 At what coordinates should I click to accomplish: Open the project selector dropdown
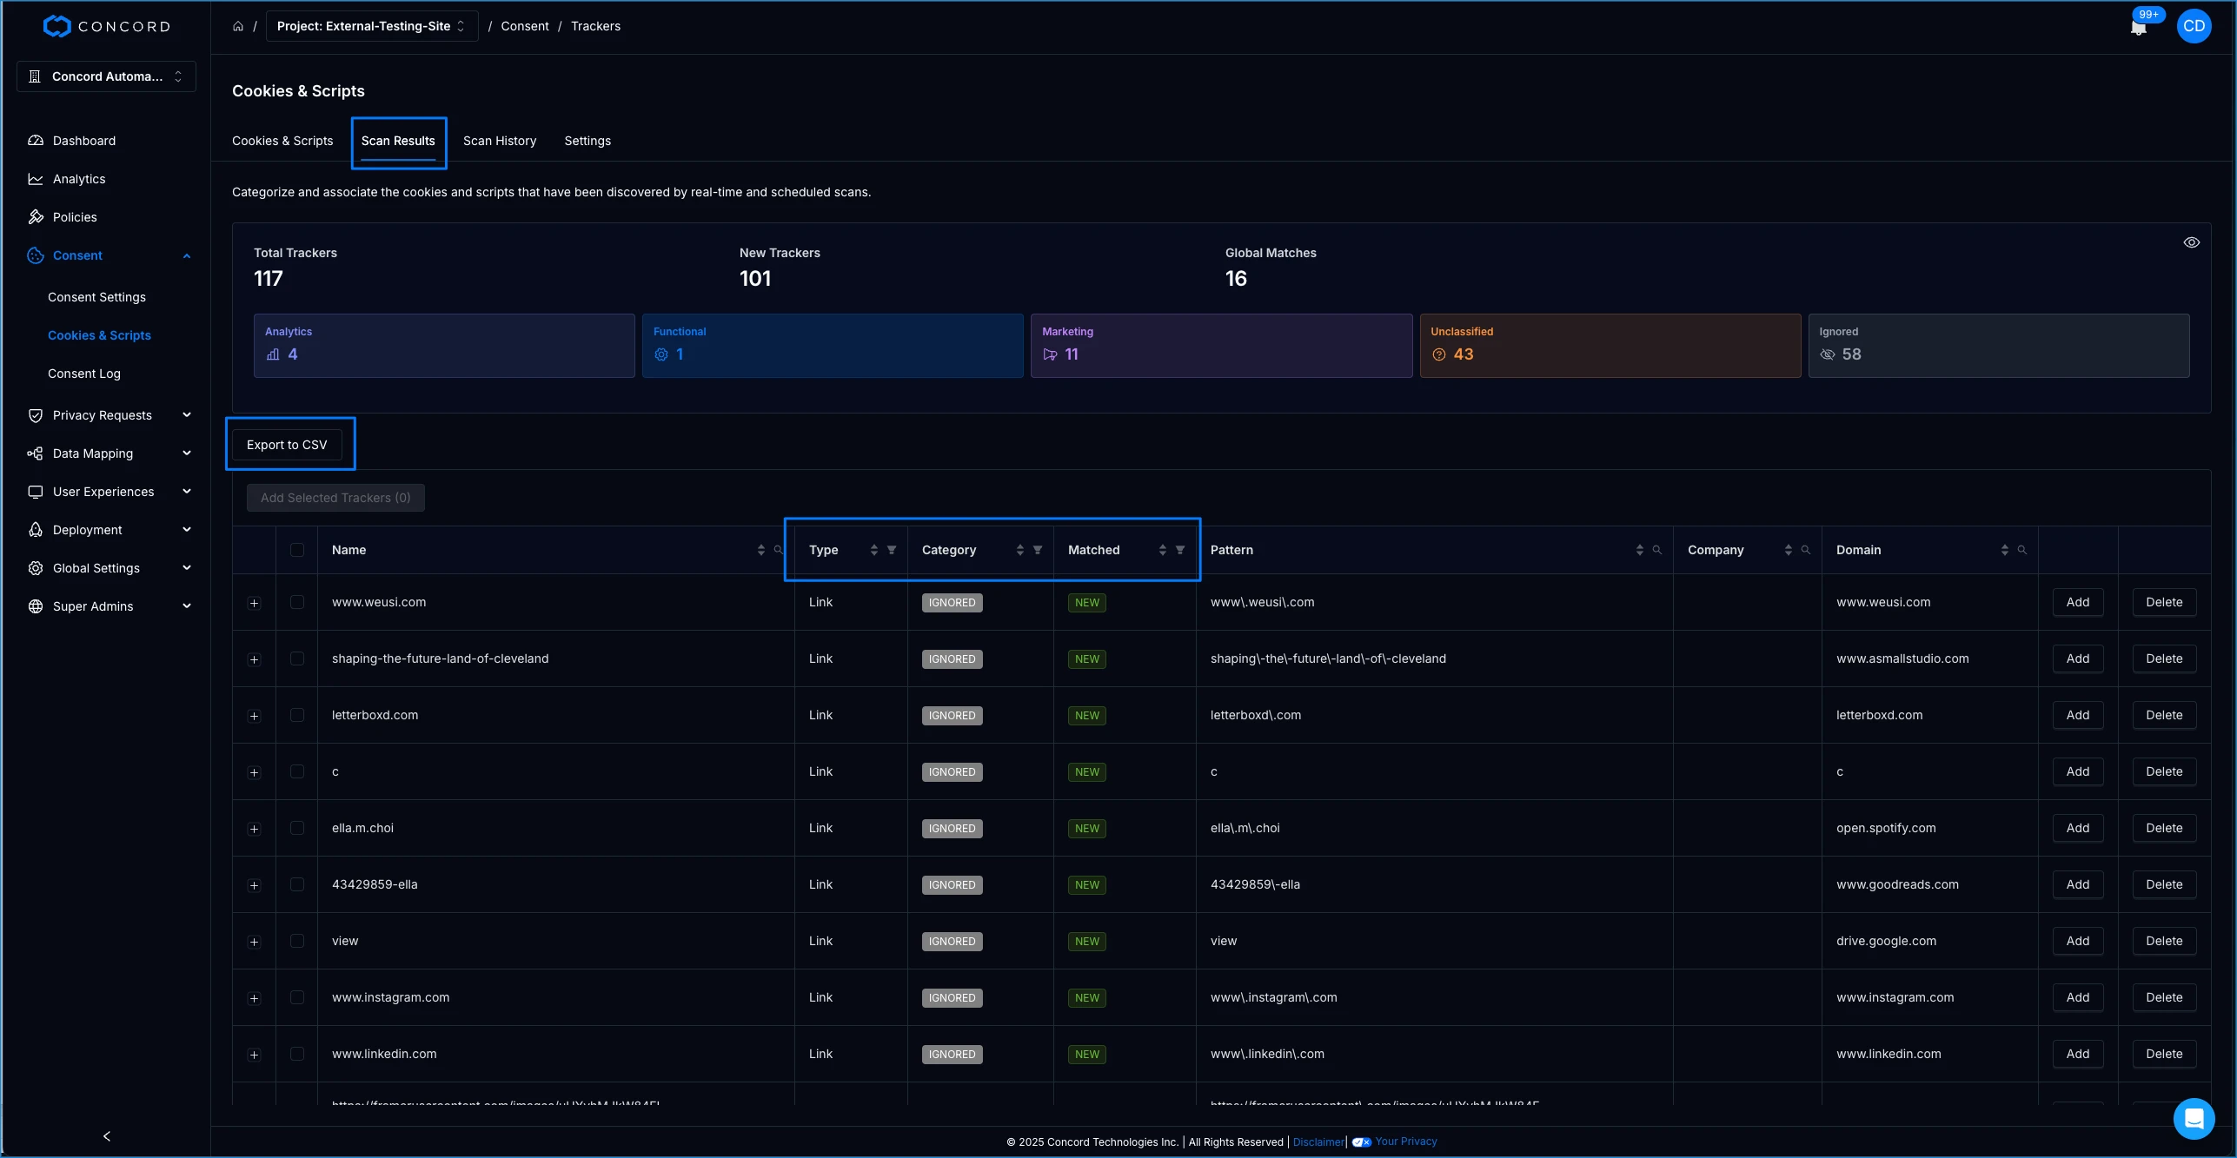pos(372,26)
